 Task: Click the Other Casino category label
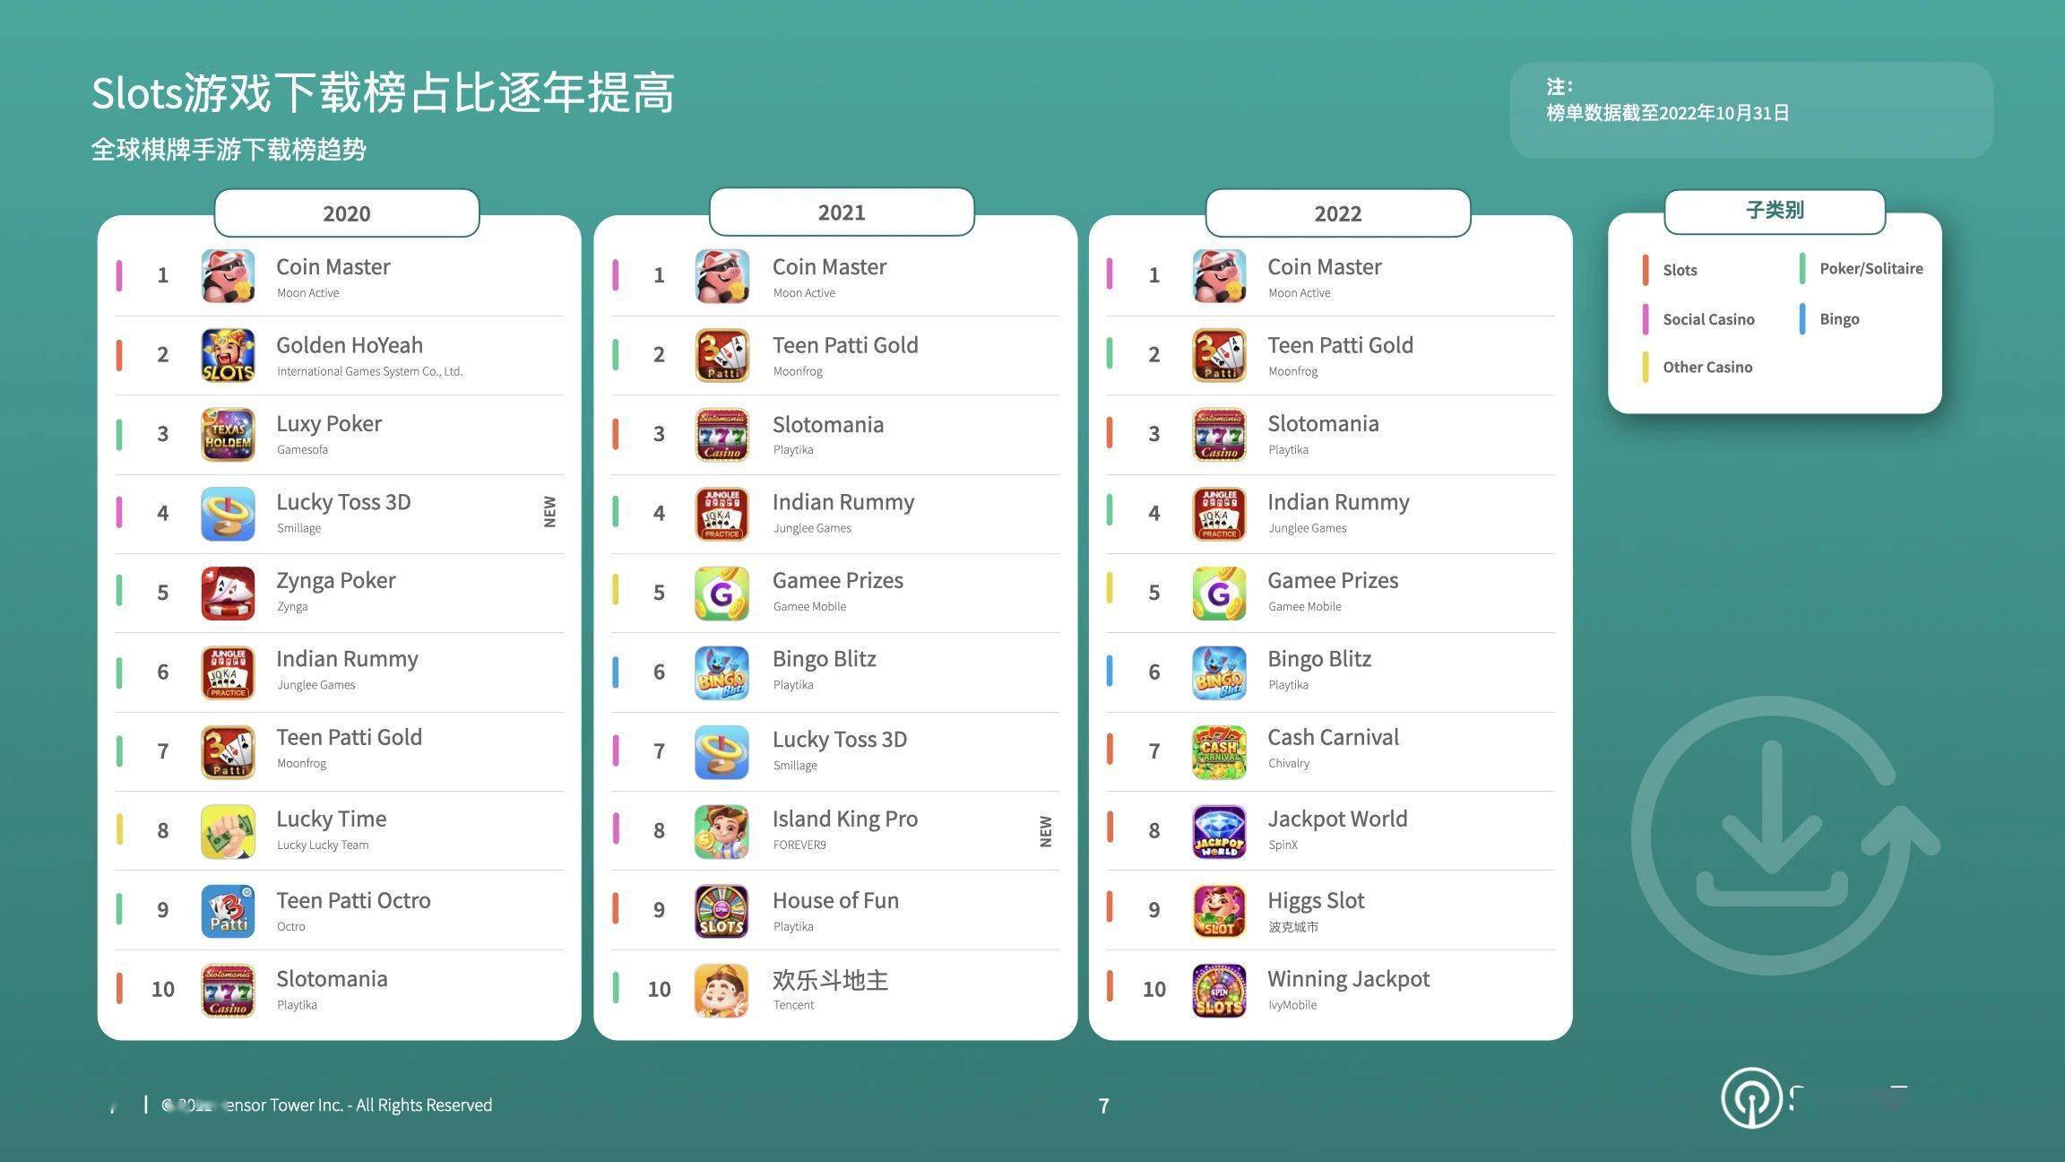pos(1707,366)
